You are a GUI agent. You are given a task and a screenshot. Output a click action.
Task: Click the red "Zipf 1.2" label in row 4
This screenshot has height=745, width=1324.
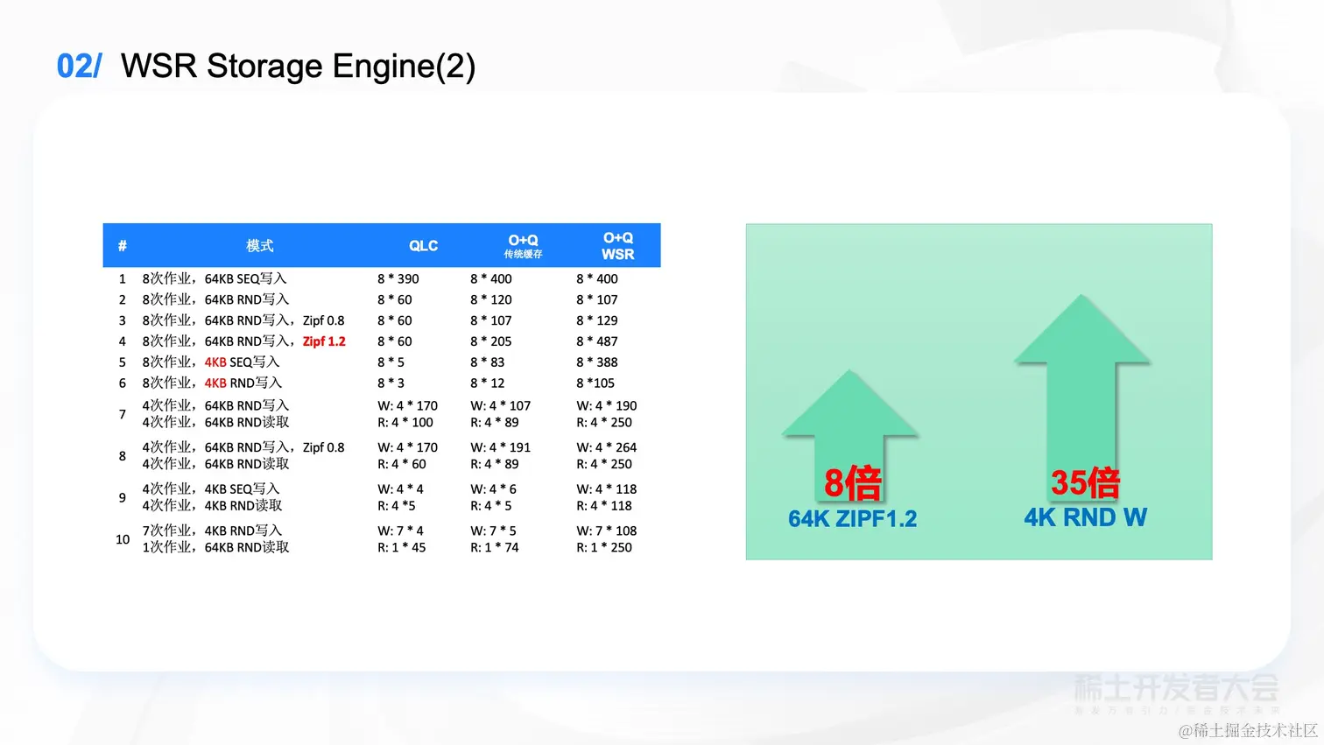(x=324, y=341)
